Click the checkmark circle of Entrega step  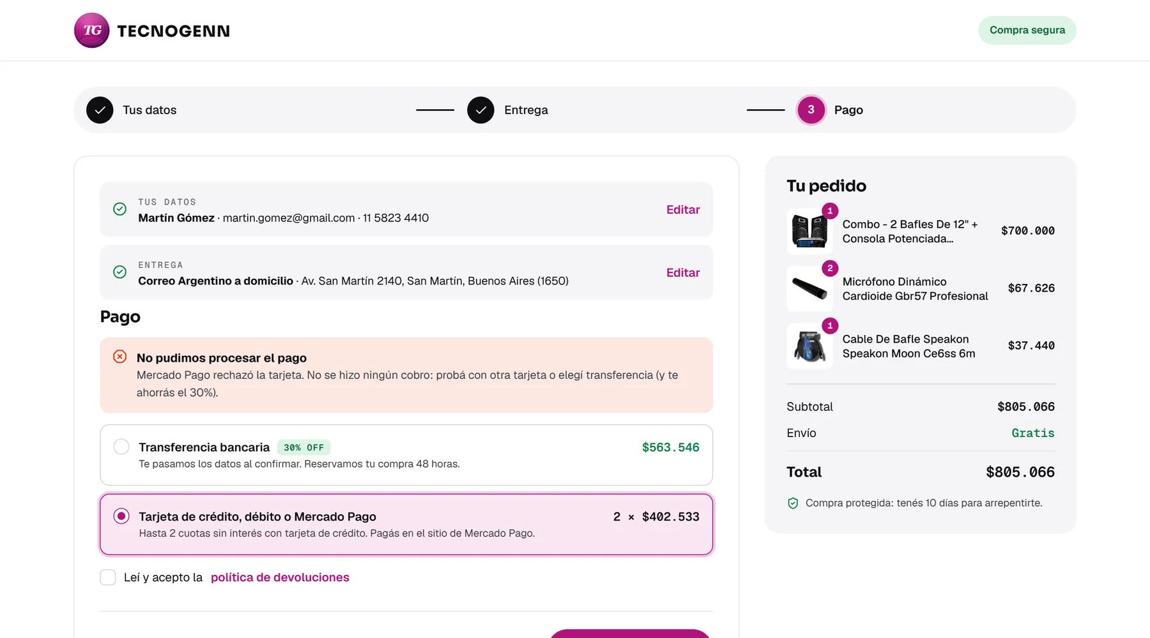click(480, 110)
